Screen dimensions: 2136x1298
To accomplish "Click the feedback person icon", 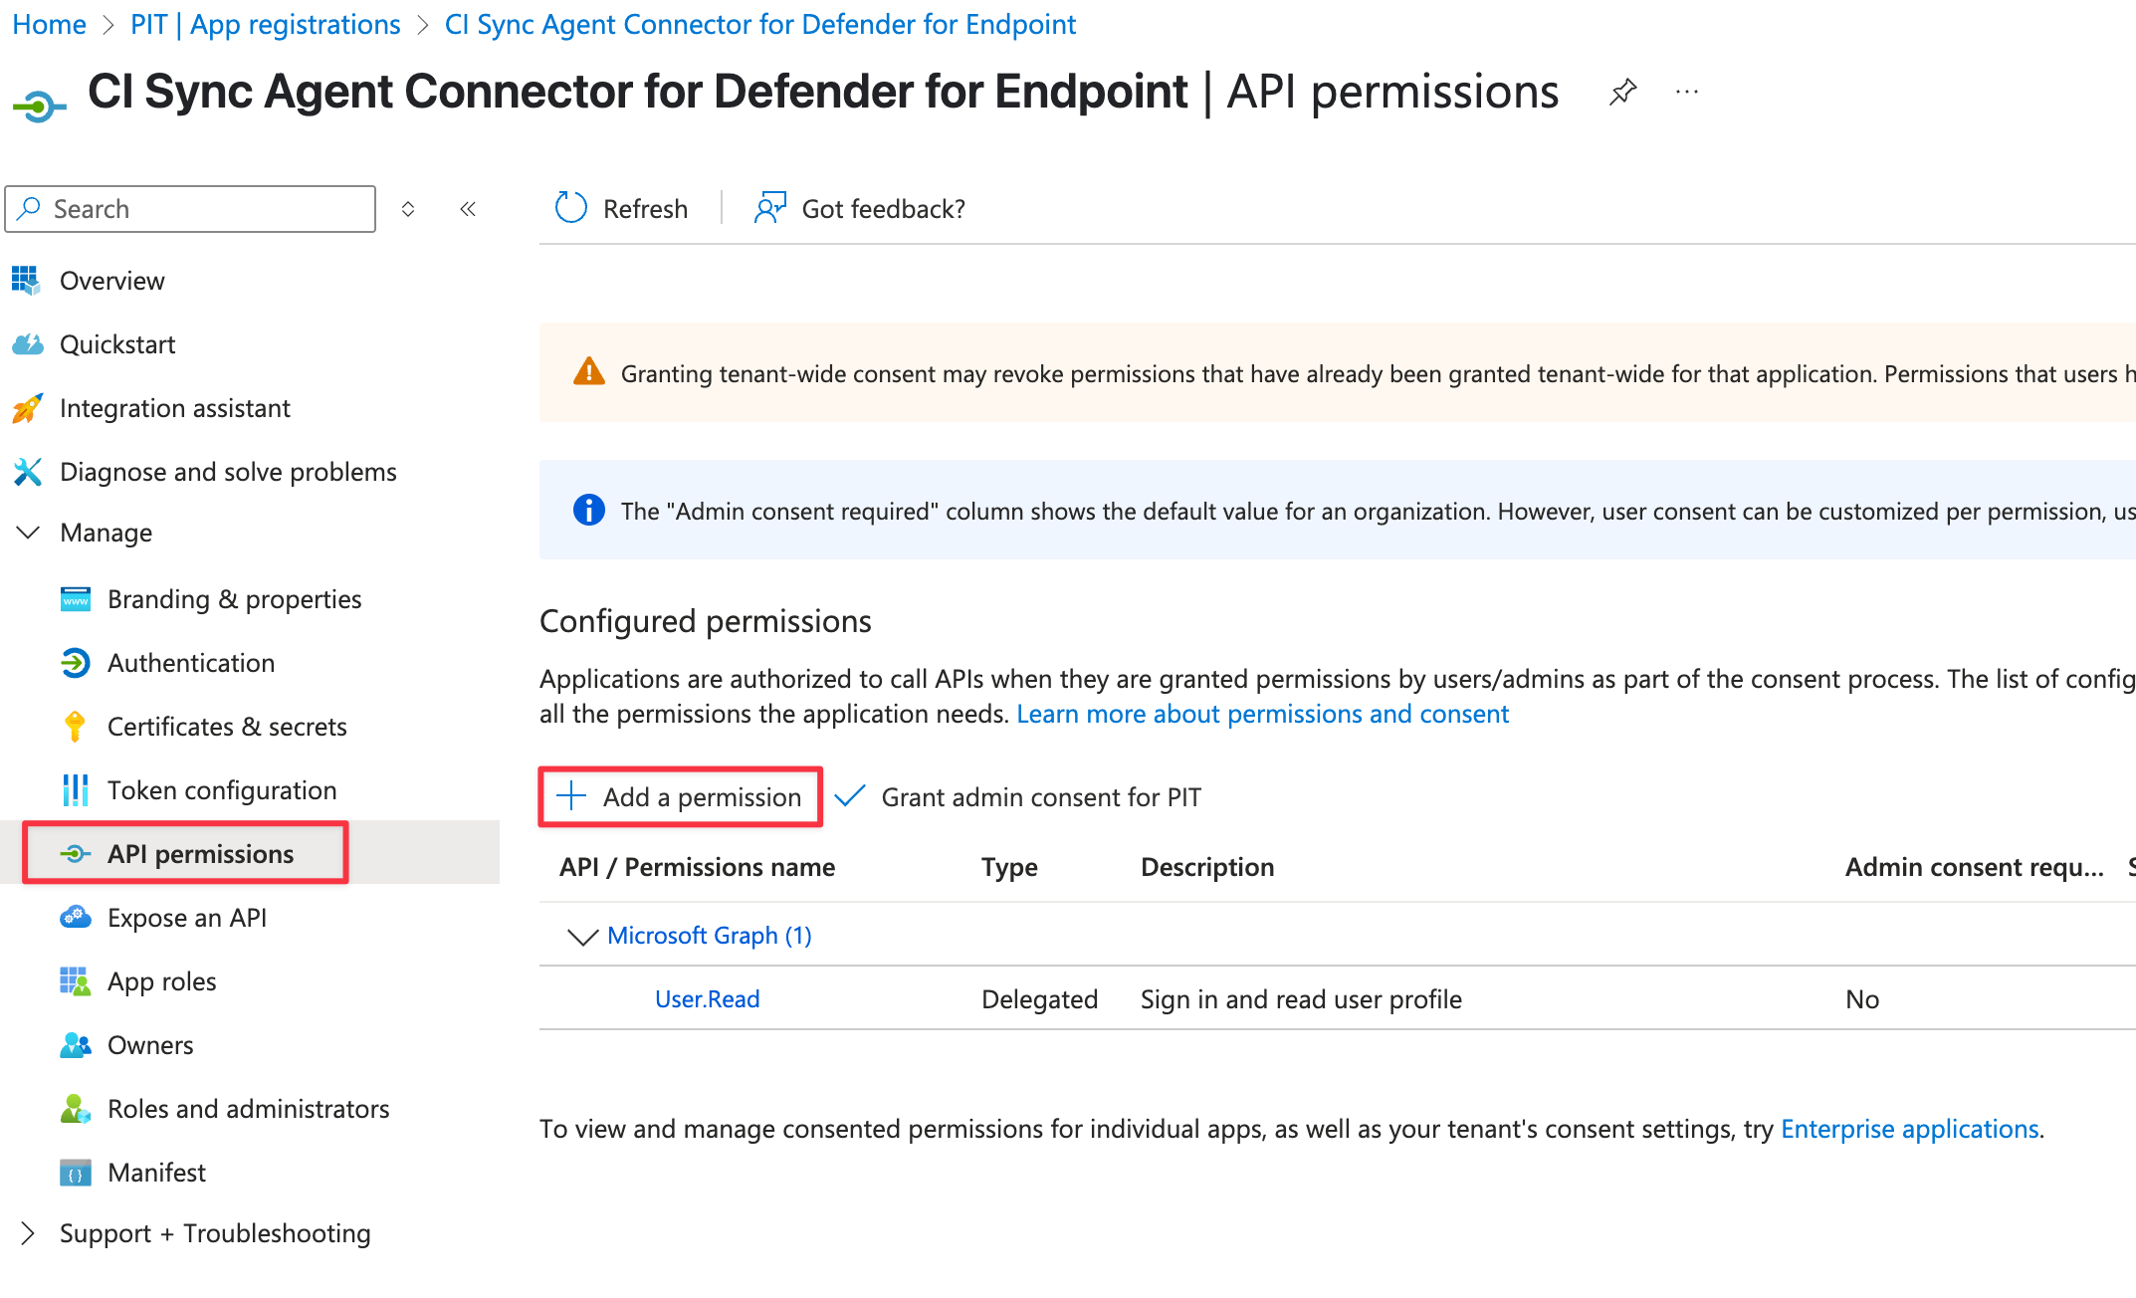I will tap(769, 208).
